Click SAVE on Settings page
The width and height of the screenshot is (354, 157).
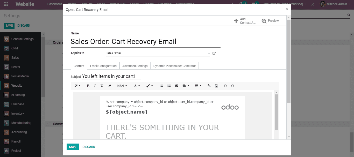(x=9, y=26)
